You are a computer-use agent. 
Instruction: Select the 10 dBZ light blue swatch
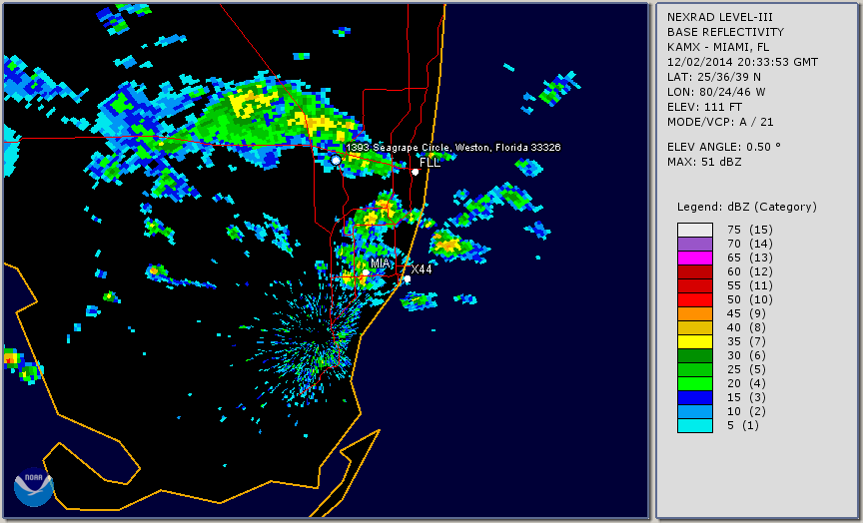coord(695,412)
